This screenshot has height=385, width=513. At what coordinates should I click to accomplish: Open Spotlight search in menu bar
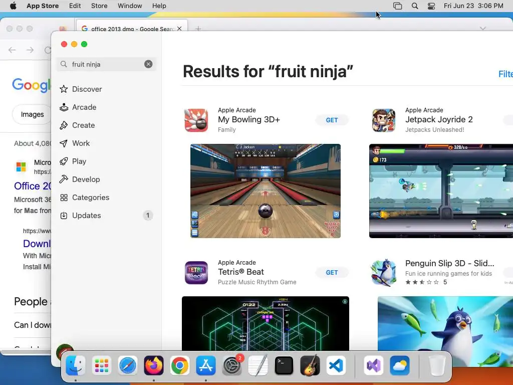(414, 6)
